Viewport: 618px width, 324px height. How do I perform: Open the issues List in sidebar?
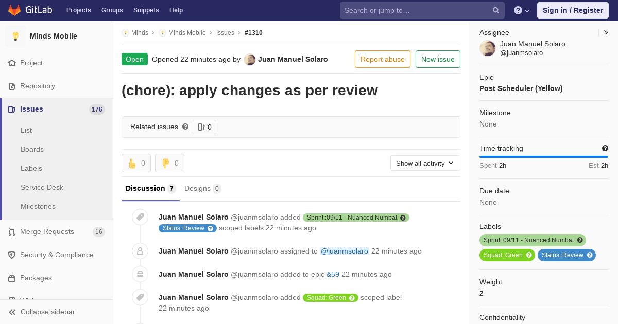[26, 131]
